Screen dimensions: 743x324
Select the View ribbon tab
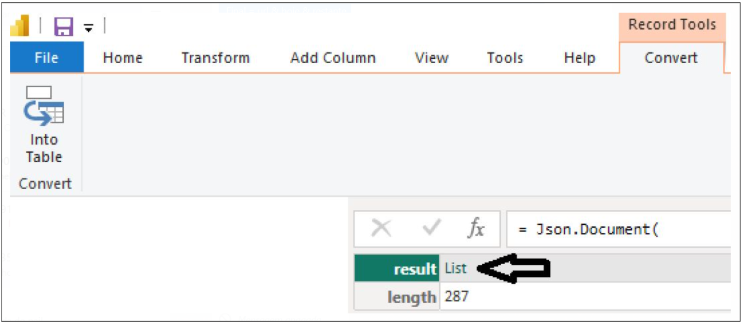(431, 58)
